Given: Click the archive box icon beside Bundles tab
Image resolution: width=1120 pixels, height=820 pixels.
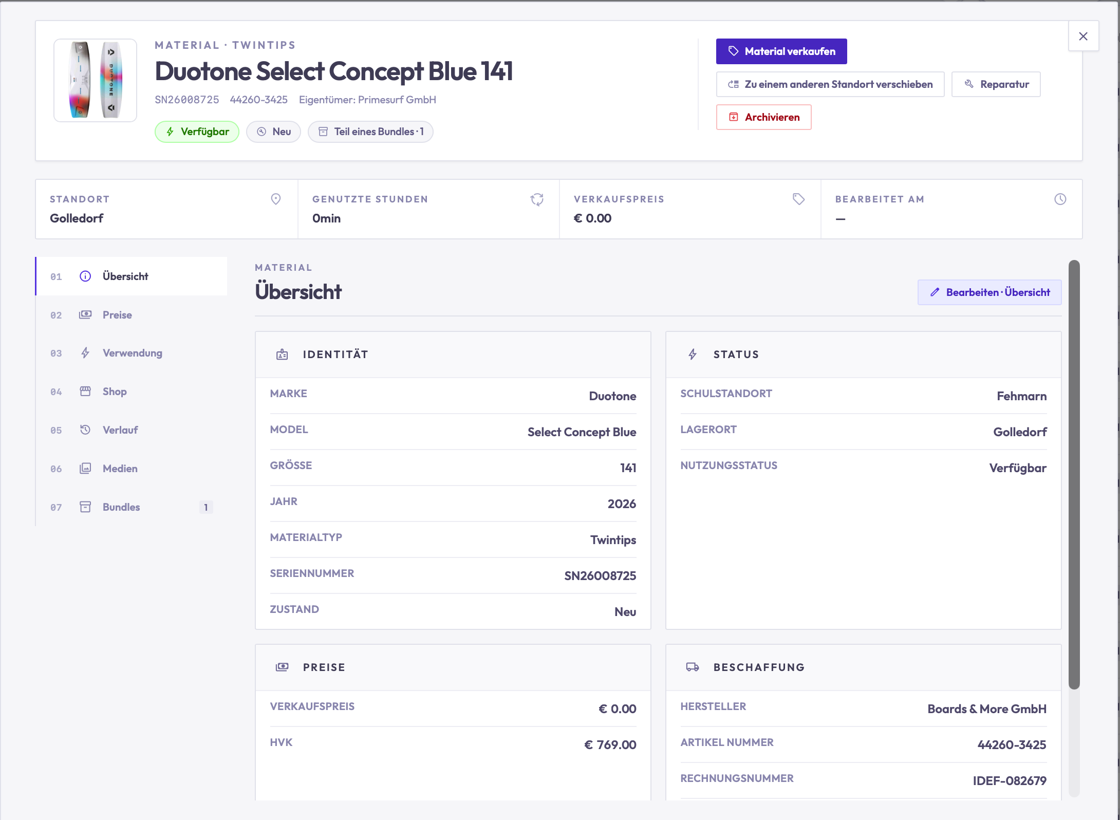Looking at the screenshot, I should 85,507.
